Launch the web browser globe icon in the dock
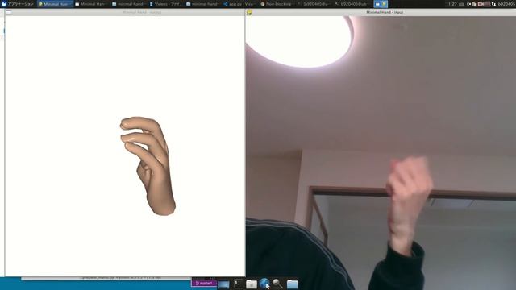The width and height of the screenshot is (516, 290). (x=264, y=284)
